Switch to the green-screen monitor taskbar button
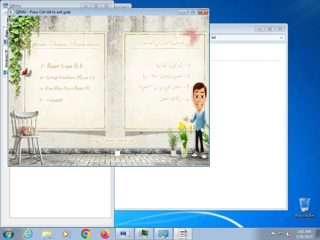Image resolution: width=320 pixels, height=240 pixels. [x=144, y=234]
